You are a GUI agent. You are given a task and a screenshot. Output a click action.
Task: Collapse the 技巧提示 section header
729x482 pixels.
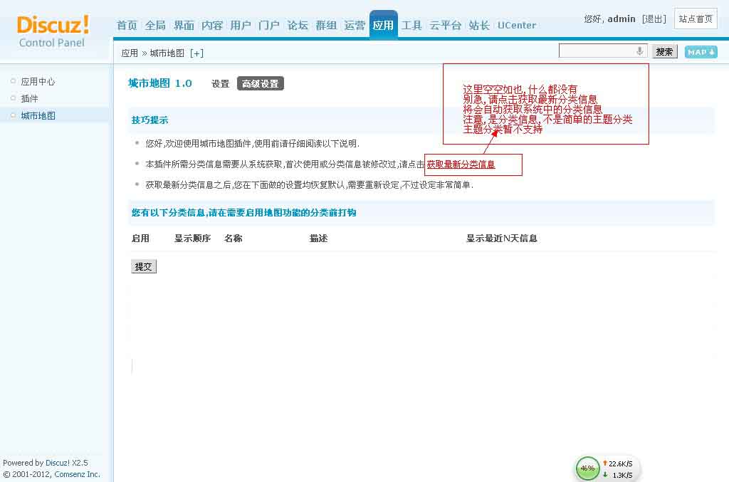pyautogui.click(x=150, y=120)
